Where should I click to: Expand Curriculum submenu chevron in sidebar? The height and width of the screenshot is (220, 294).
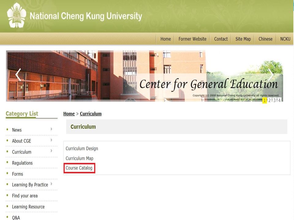click(51, 151)
